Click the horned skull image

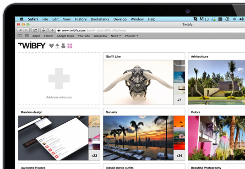(x=138, y=82)
